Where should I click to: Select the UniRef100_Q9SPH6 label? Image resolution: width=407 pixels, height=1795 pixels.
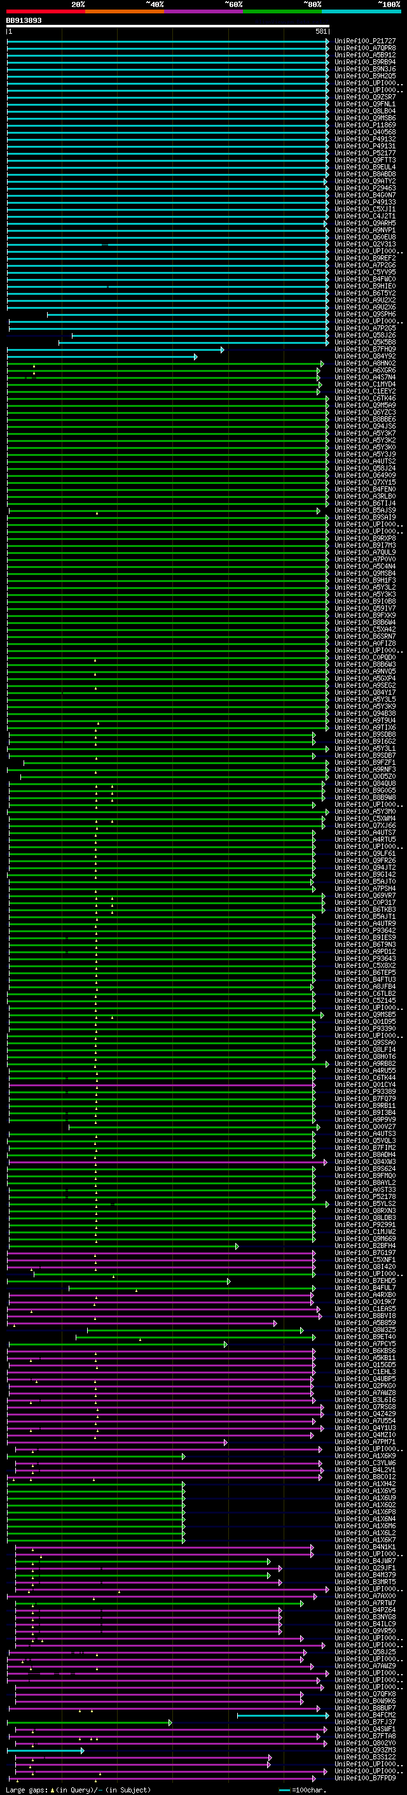[365, 315]
